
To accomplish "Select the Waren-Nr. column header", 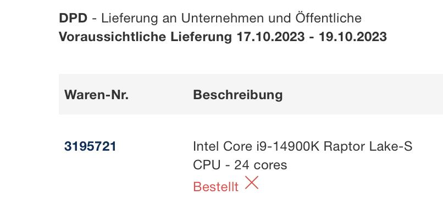I will pyautogui.click(x=96, y=94).
